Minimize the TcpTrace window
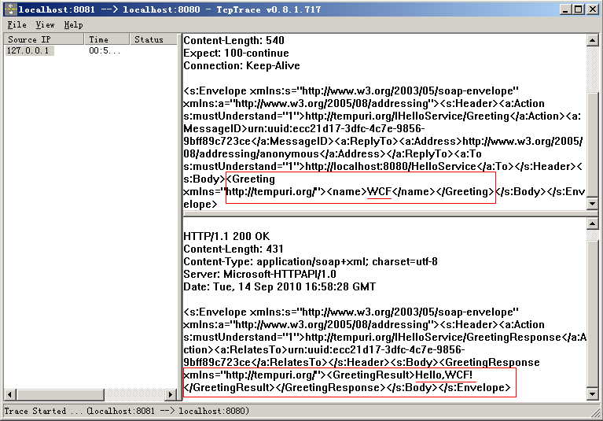The image size is (603, 421). [565, 9]
